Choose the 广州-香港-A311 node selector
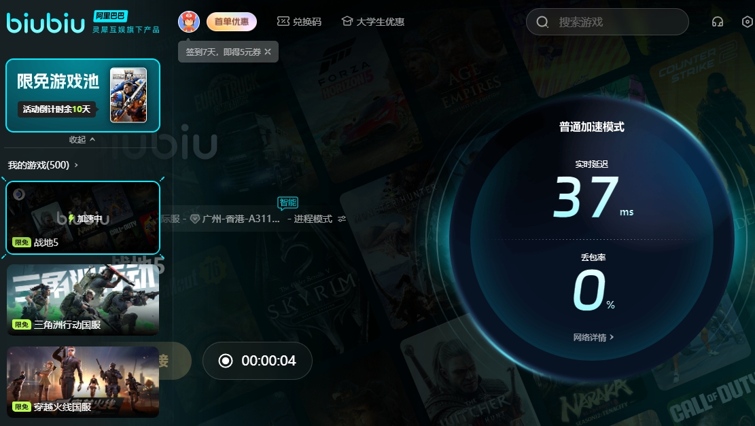 click(x=235, y=219)
